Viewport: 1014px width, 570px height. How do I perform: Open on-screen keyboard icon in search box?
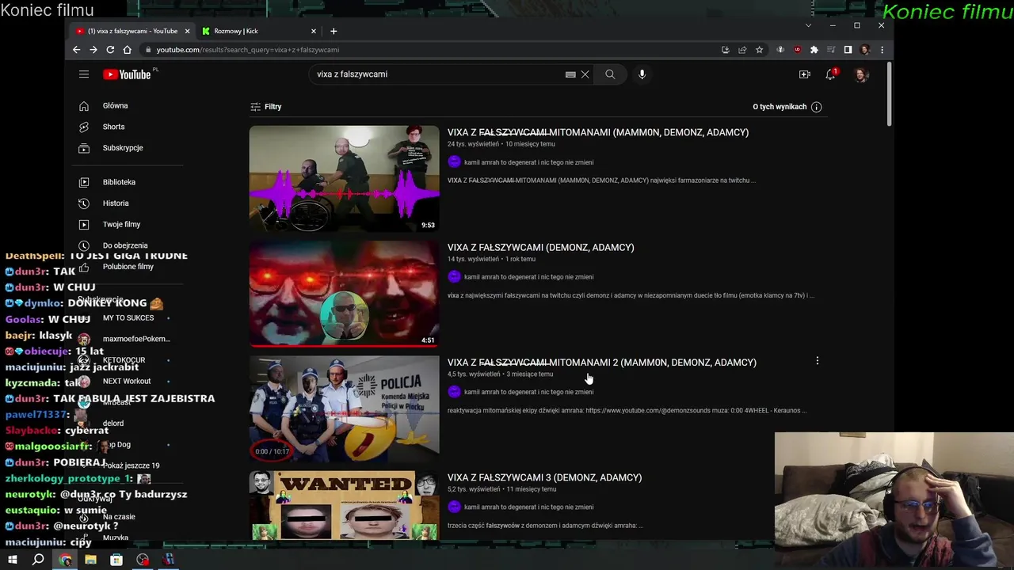pos(570,74)
